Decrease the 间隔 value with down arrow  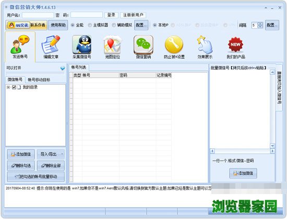click(x=260, y=27)
